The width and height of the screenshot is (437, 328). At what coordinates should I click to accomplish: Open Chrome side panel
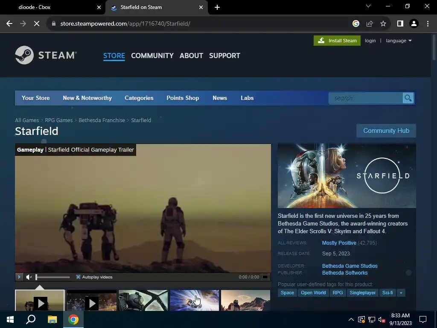[400, 24]
